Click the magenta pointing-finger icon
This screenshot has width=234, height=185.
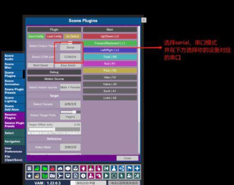coord(99,168)
